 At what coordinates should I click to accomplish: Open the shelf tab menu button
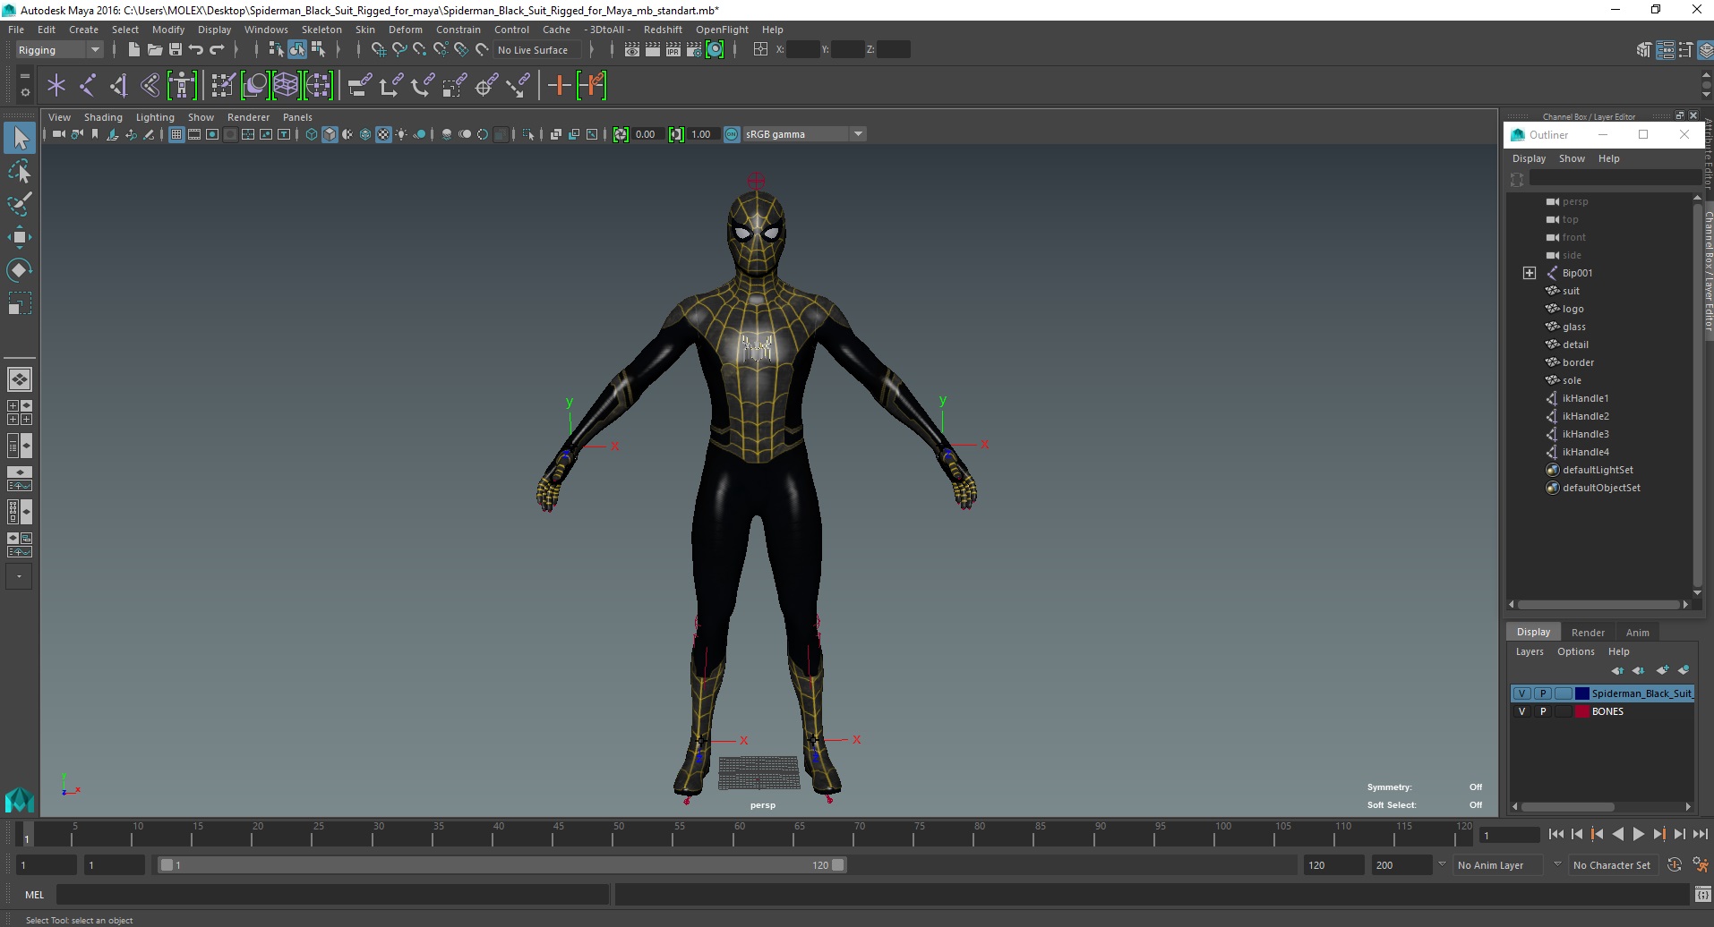pyautogui.click(x=24, y=76)
